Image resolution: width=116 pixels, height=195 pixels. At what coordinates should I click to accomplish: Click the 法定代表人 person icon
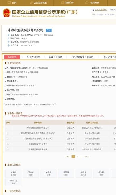(9, 38)
